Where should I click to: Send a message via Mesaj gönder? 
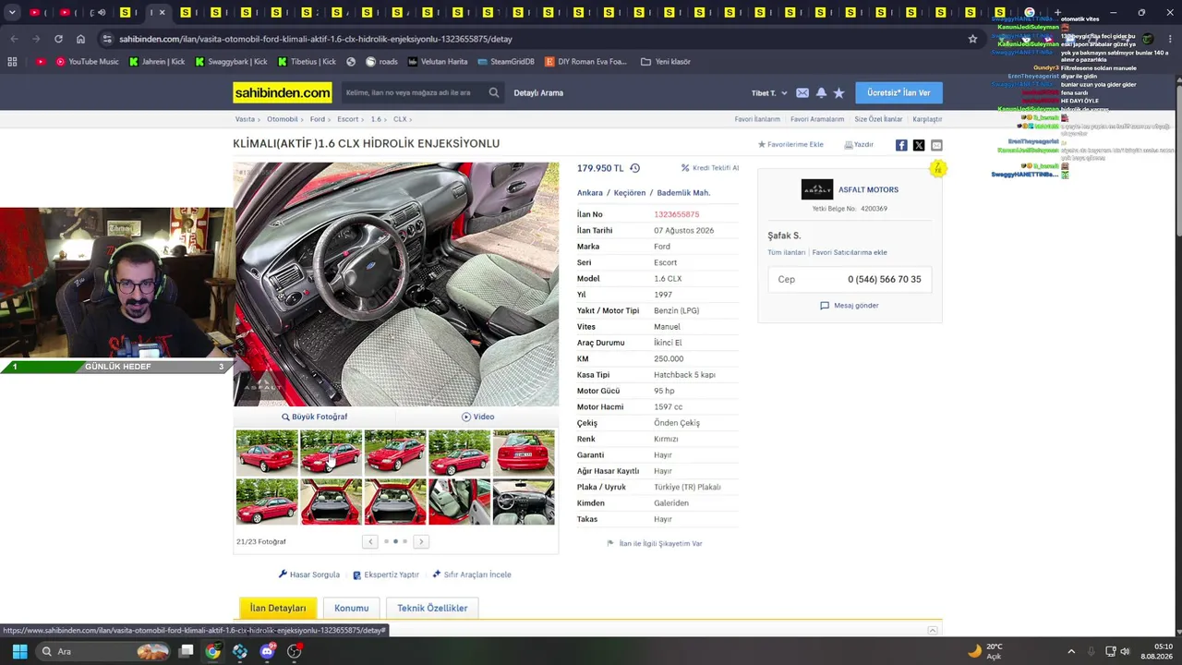pos(850,306)
